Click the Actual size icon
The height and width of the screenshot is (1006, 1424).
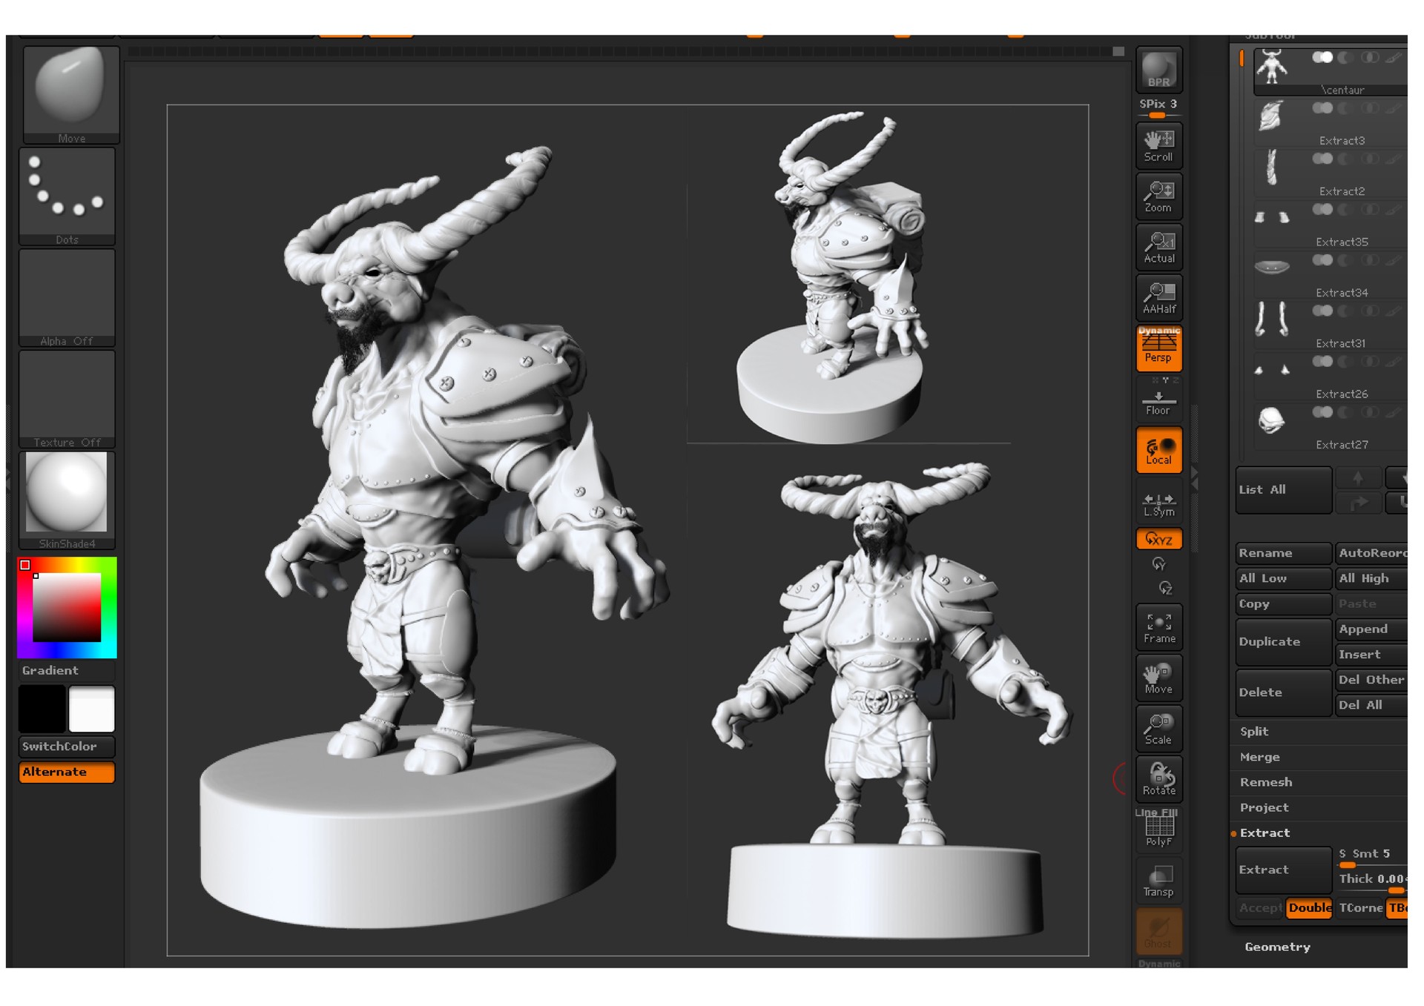(1158, 248)
